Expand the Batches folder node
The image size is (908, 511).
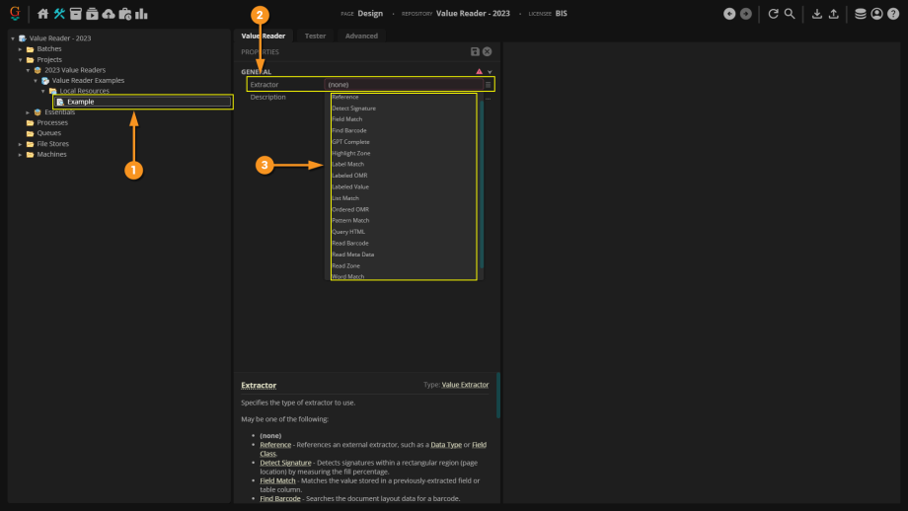point(20,49)
